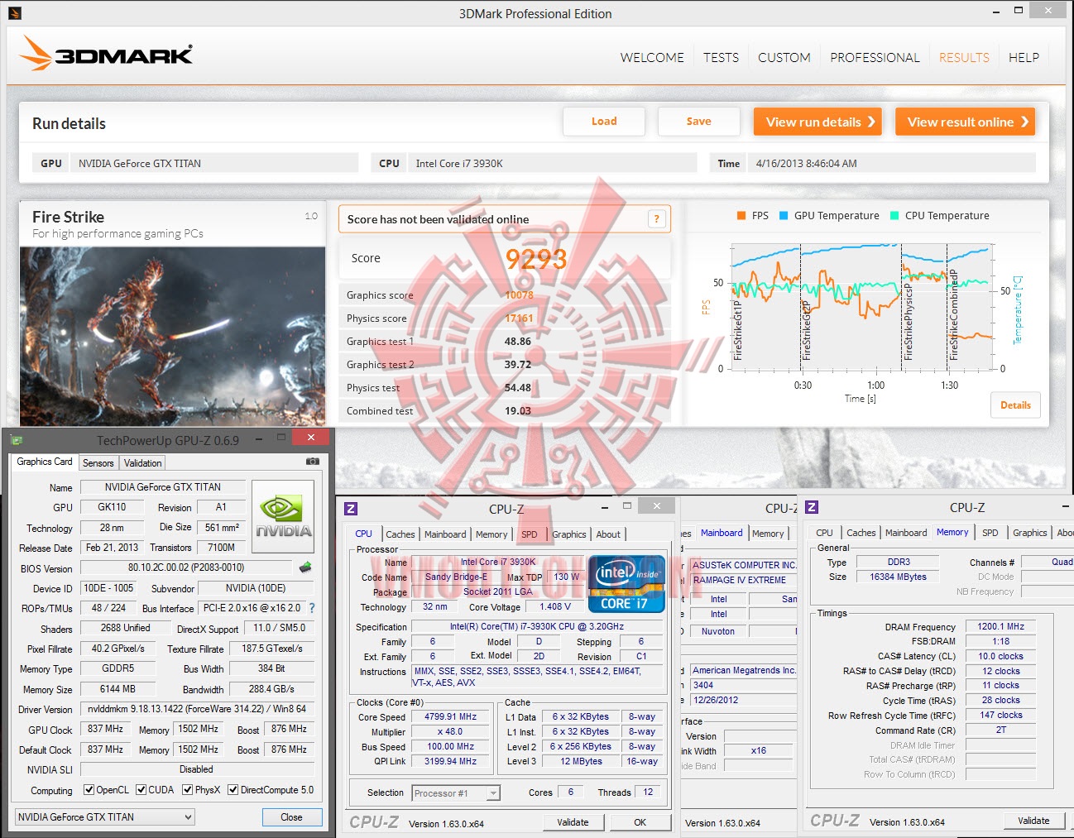Toggle the OpenCL checkbox in GPU-Z
Image resolution: width=1074 pixels, height=838 pixels.
pyautogui.click(x=89, y=790)
